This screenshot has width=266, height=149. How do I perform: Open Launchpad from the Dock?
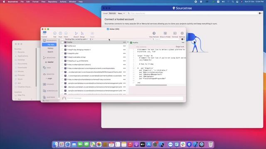point(62,144)
